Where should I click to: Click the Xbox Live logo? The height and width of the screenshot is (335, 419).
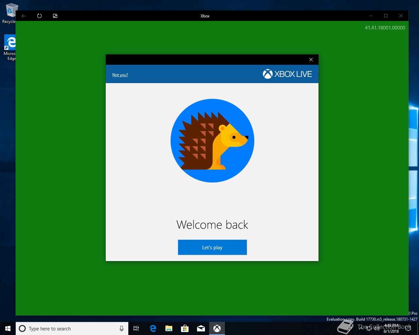287,74
